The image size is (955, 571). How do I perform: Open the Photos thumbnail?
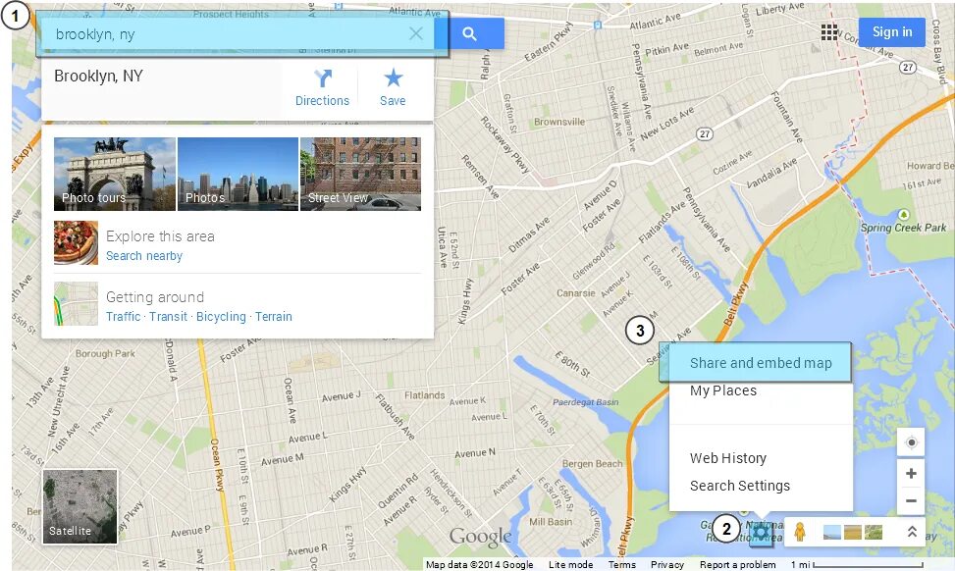click(x=239, y=174)
